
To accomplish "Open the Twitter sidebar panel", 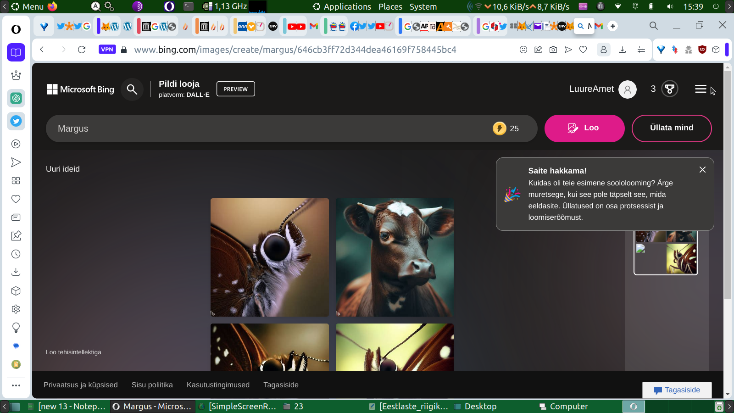I will pyautogui.click(x=16, y=121).
